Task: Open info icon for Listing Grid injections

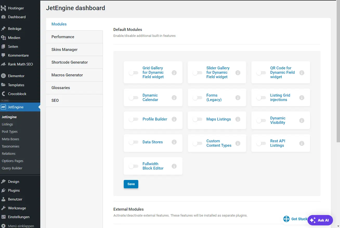Action: [302, 98]
